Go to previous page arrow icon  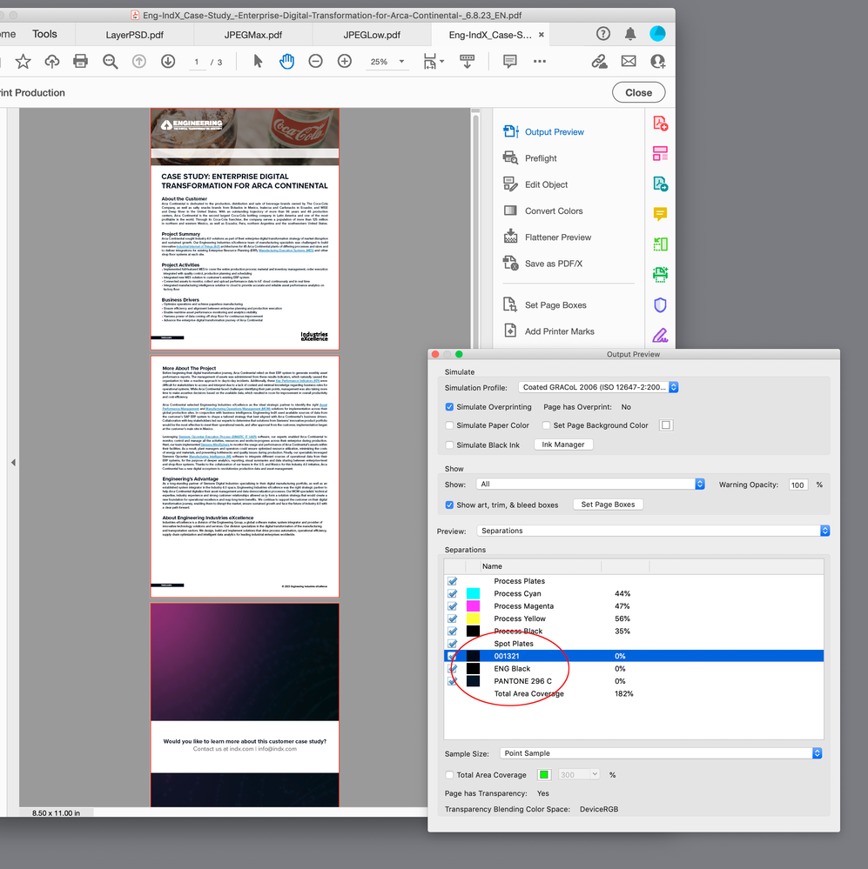click(x=139, y=61)
